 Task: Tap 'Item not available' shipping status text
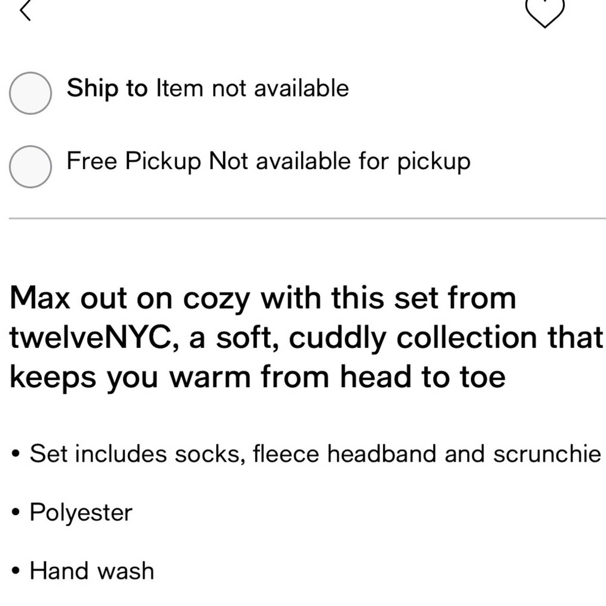(x=253, y=88)
